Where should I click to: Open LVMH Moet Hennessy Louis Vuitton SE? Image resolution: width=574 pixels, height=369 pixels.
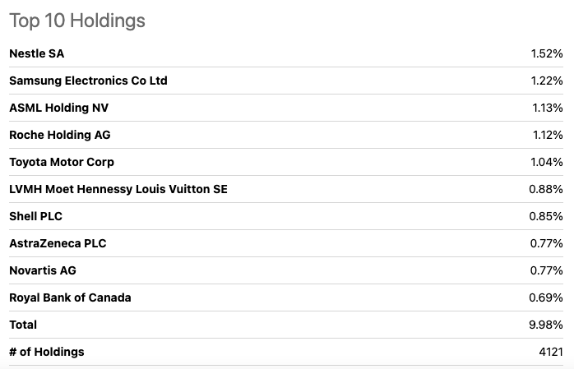coord(118,189)
